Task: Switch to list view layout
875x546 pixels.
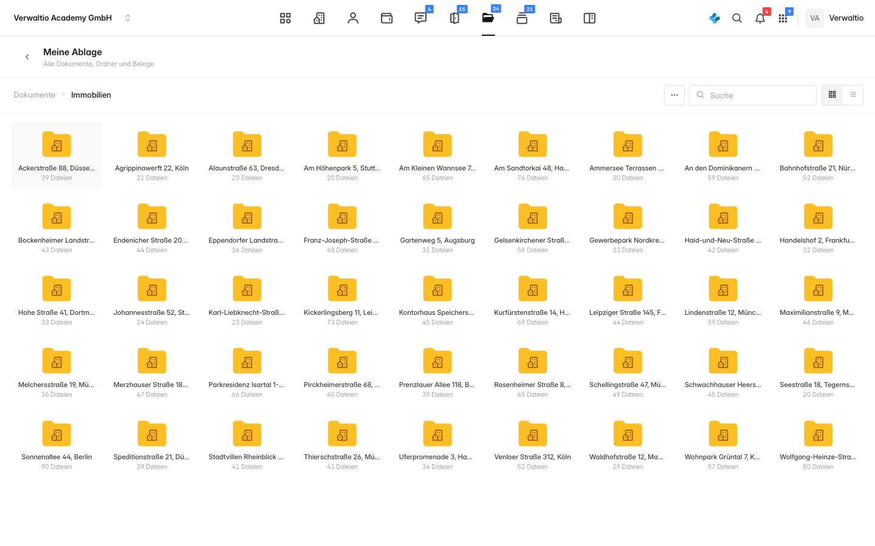Action: (853, 95)
